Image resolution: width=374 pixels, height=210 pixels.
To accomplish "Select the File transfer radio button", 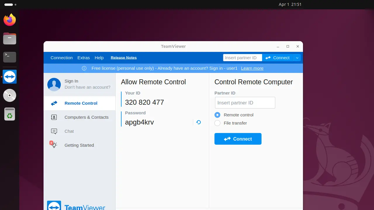I will coord(217,123).
